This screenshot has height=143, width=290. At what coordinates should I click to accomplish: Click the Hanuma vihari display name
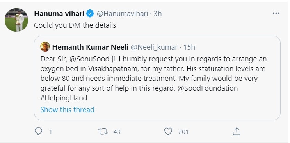59,14
